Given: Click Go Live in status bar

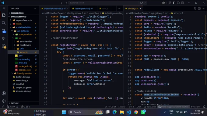Looking at the screenshot, I should coord(196,107).
